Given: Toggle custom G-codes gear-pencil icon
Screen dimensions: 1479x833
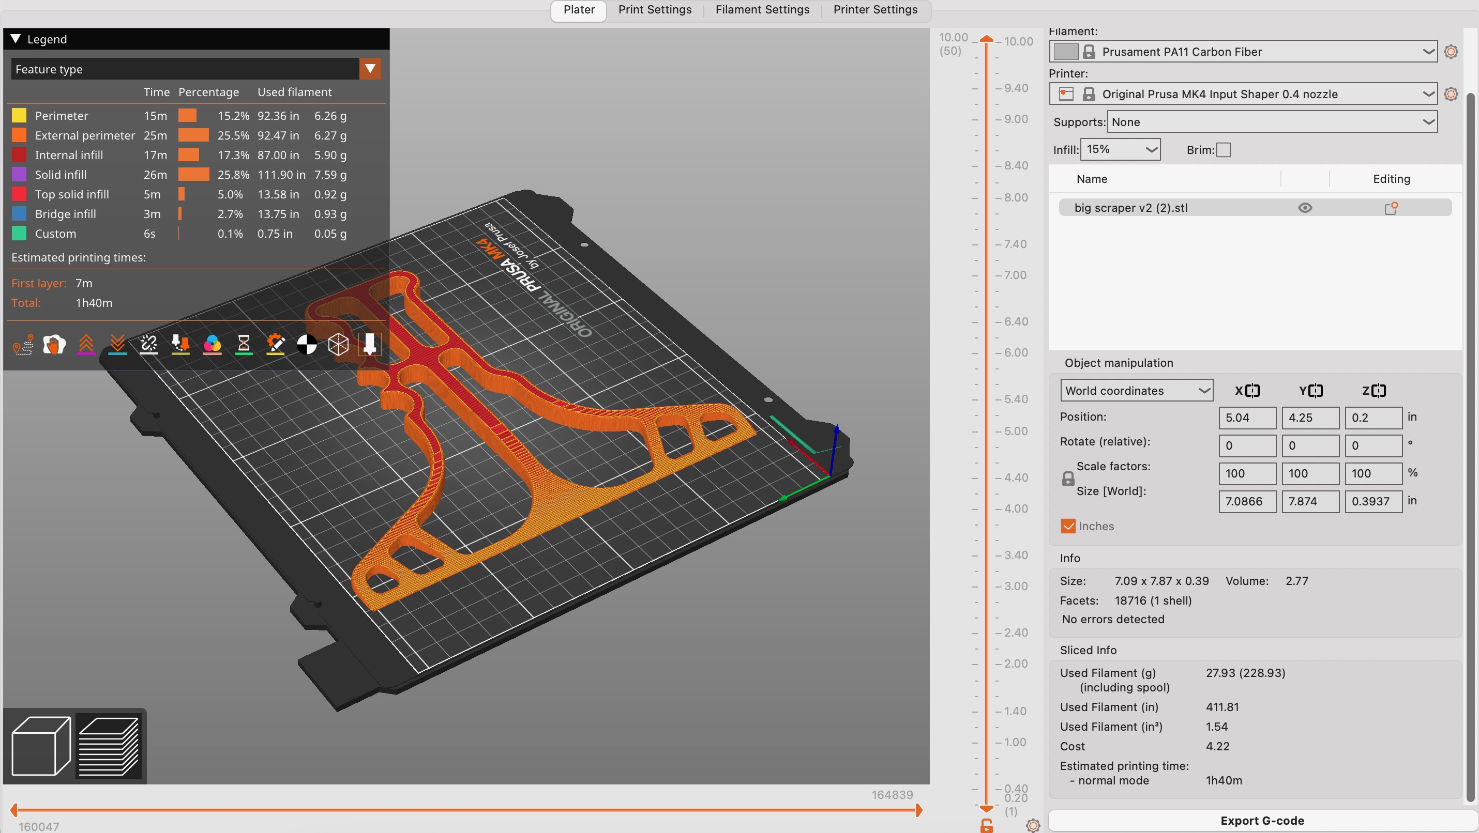Looking at the screenshot, I should click(276, 345).
